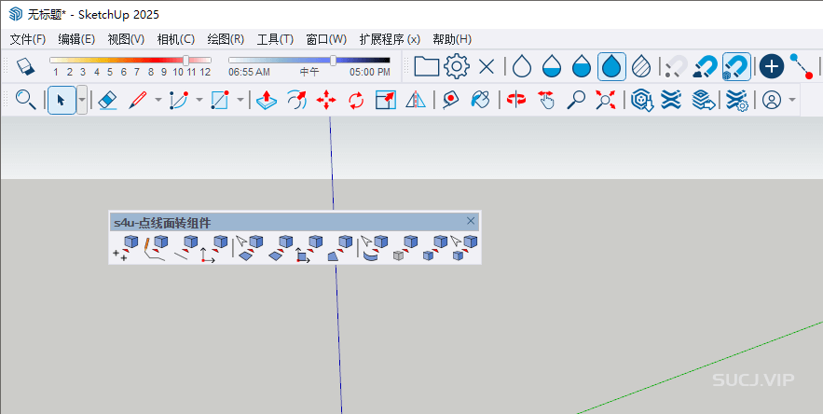Viewport: 823px width, 414px height.
Task: Select the Eraser tool
Action: pos(107,99)
